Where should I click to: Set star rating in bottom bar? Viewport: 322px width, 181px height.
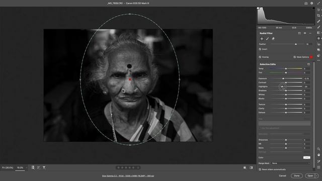click(x=128, y=167)
